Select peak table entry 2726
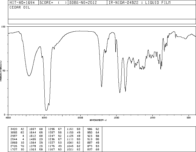The width and height of the screenshot is (196, 152). click(17, 146)
